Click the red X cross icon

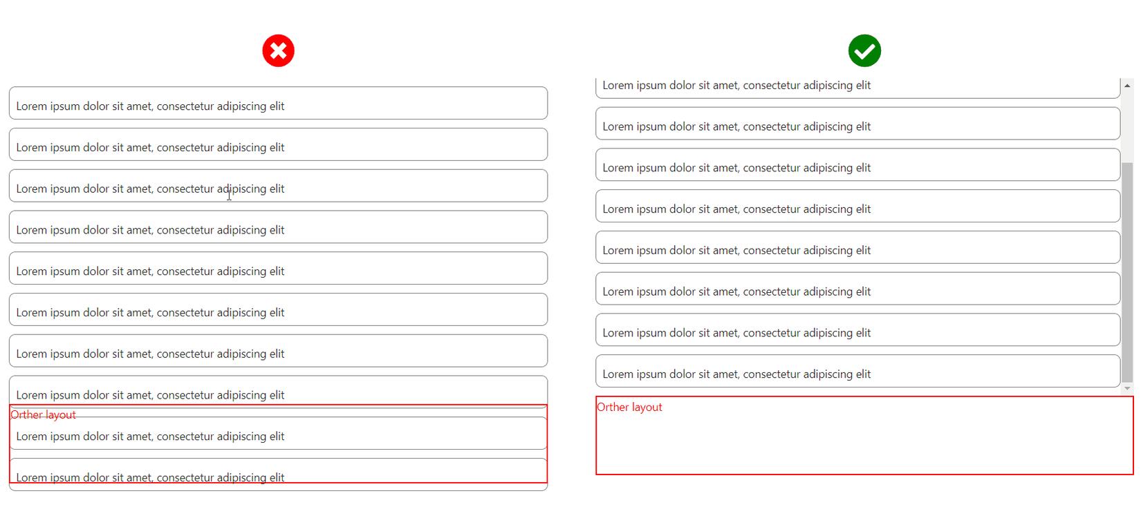point(278,50)
